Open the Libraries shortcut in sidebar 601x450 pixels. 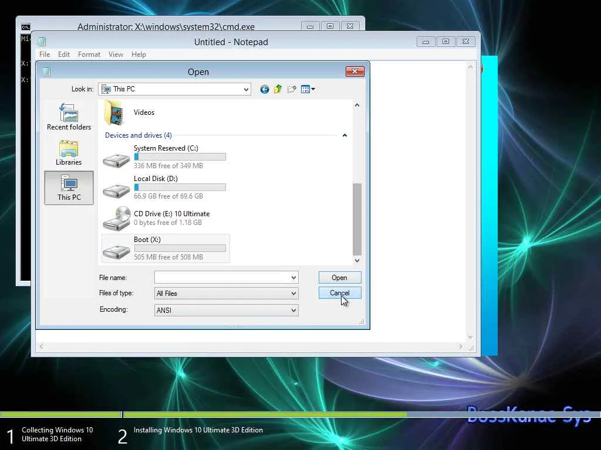[x=69, y=153]
